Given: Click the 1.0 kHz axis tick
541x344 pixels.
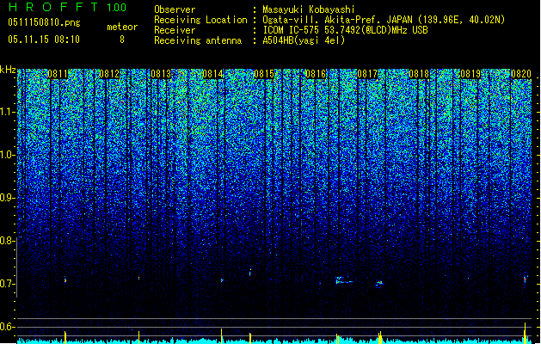Looking at the screenshot, I should [x=8, y=155].
